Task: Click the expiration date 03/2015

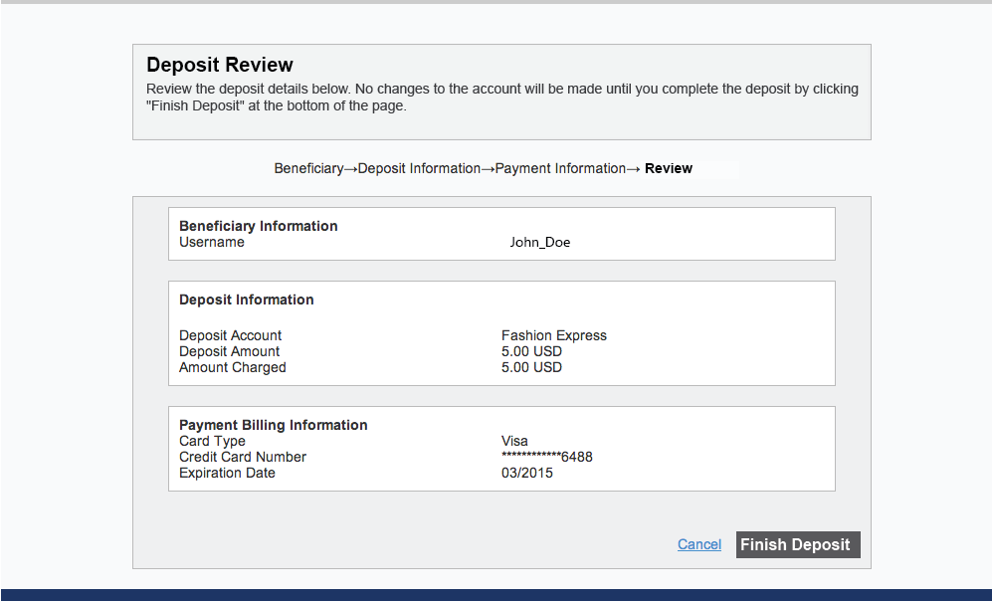Action: 527,473
